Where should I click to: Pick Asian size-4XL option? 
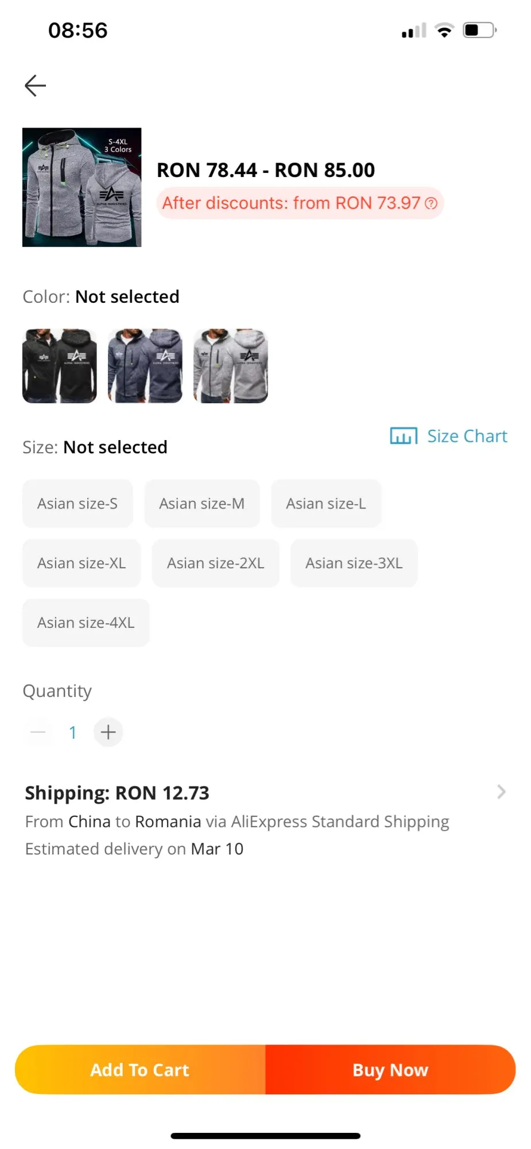pyautogui.click(x=86, y=623)
